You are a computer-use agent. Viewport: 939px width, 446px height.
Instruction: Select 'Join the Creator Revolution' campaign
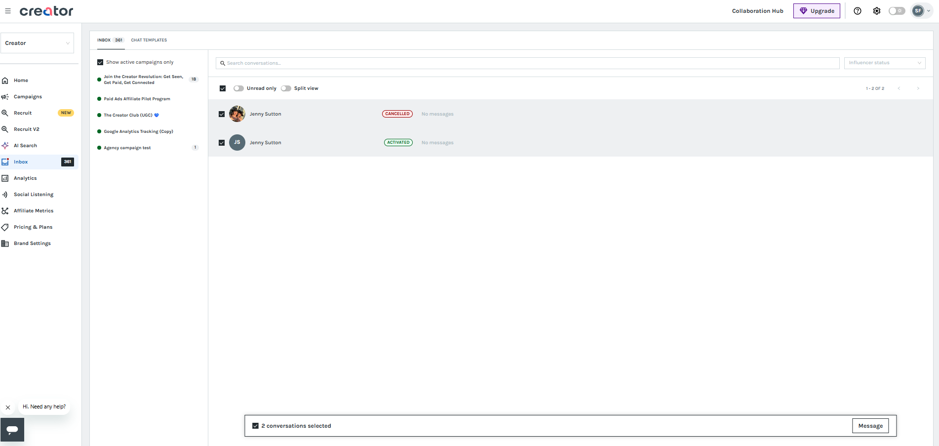pyautogui.click(x=143, y=80)
